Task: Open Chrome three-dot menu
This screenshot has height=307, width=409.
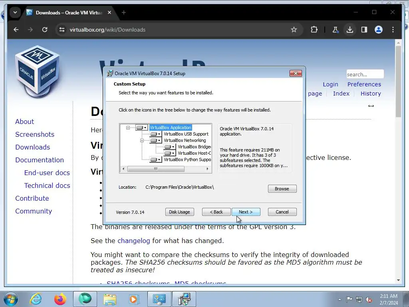Action: 393,30
